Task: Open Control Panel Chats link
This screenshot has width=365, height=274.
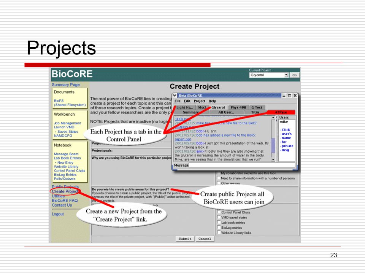Action: tap(69, 170)
